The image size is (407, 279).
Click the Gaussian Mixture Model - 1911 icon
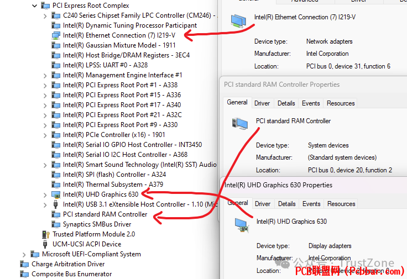[x=56, y=45]
